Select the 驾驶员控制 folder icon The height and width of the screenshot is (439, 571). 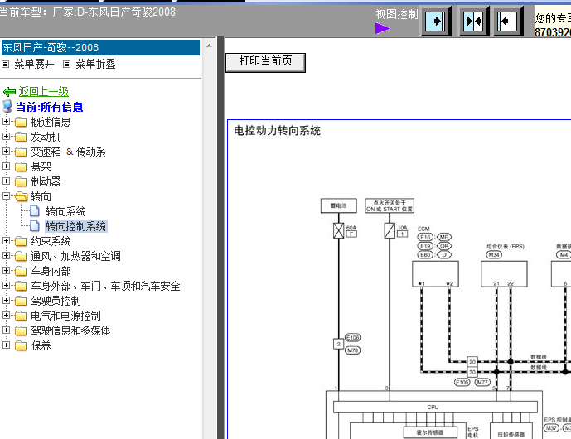pyautogui.click(x=21, y=301)
